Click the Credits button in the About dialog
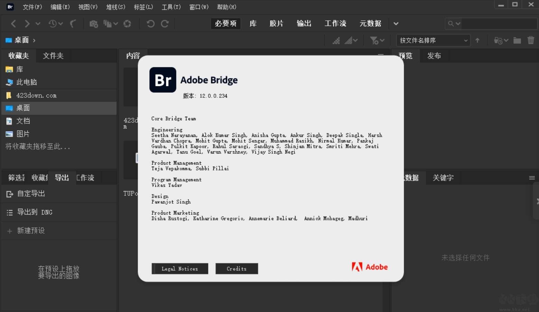 click(x=236, y=268)
